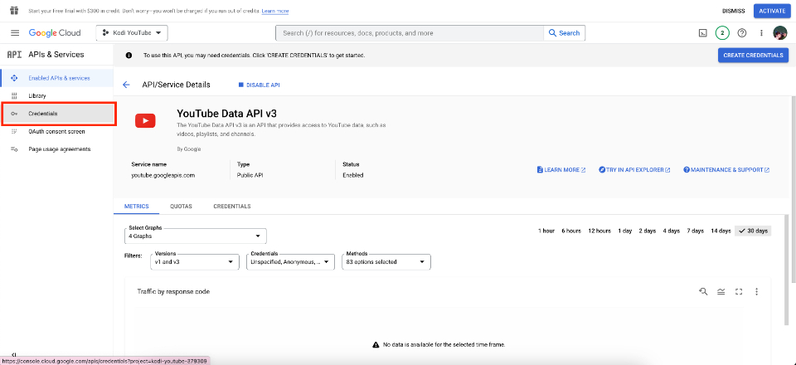
Task: Focus the resource search input field
Action: tap(409, 33)
